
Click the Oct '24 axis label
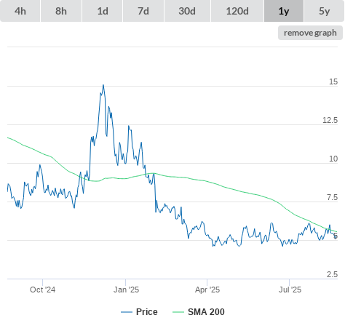(42, 290)
